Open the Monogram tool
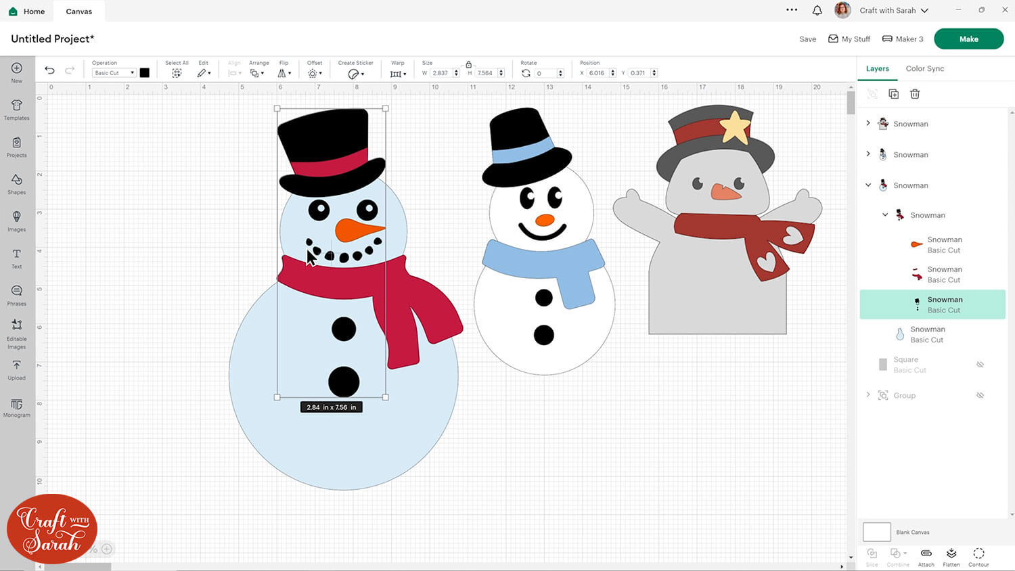Viewport: 1015px width, 571px height. [x=16, y=408]
